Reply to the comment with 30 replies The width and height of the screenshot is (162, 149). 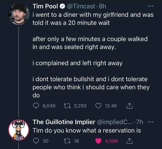pos(36,141)
